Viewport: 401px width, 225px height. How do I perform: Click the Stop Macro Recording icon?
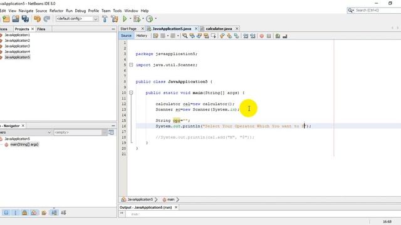click(269, 36)
